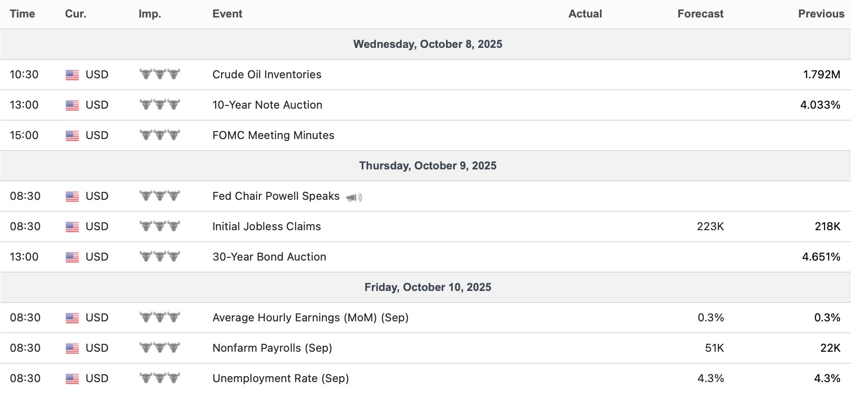This screenshot has height=395, width=851.
Task: Click US flag in 10-Year Note Auction row
Action: [72, 105]
